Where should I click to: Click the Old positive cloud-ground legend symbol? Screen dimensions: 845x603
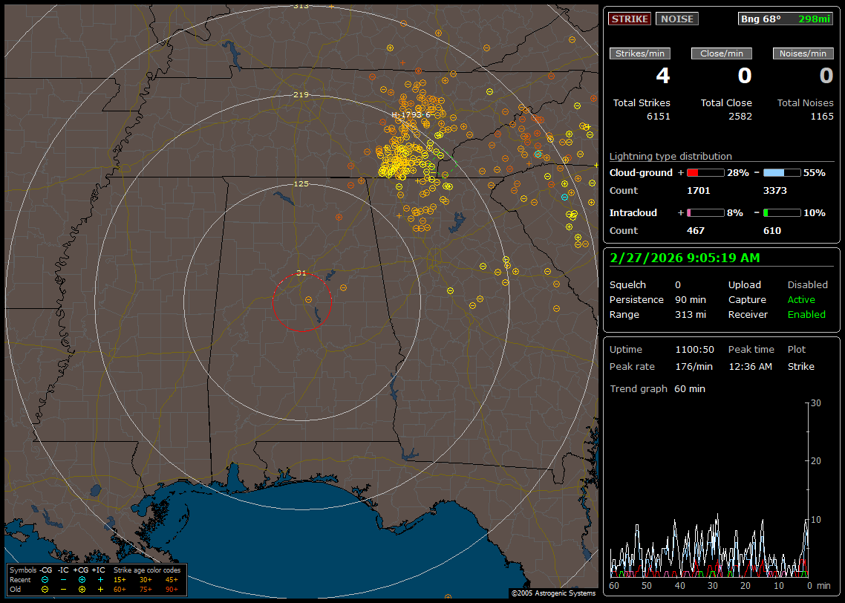(82, 589)
